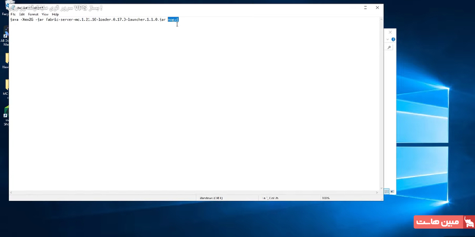Close the Notepad window
Image resolution: width=475 pixels, height=237 pixels.
coord(376,7)
